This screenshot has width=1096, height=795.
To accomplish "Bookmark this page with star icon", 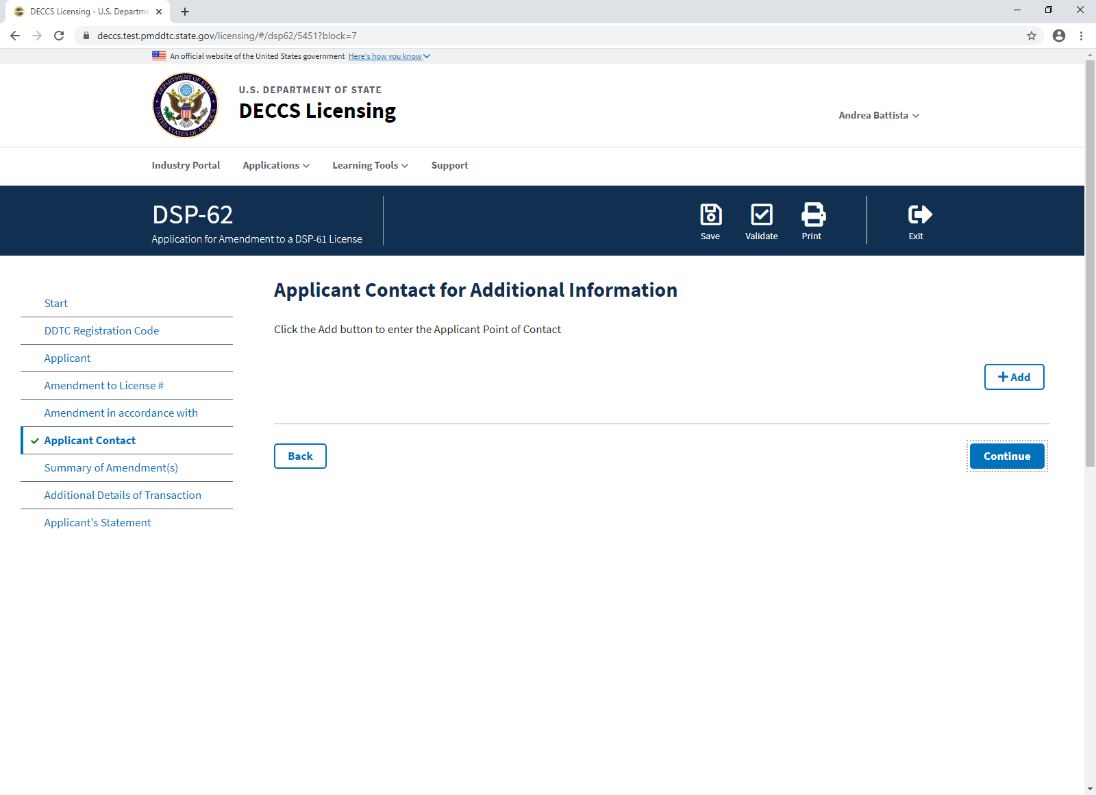I will coord(1031,36).
